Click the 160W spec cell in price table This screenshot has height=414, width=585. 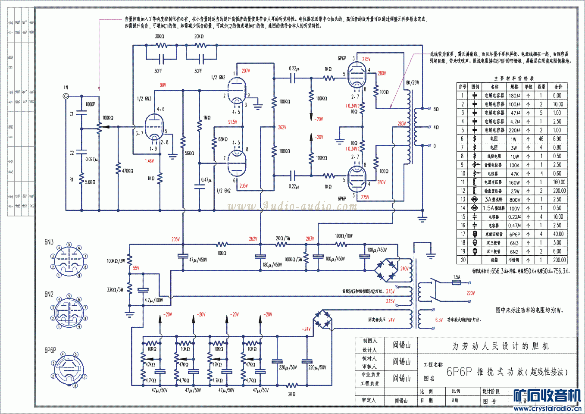pyautogui.click(x=514, y=182)
